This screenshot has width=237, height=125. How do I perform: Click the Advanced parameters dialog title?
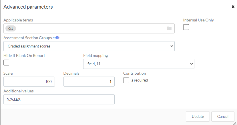point(28,7)
